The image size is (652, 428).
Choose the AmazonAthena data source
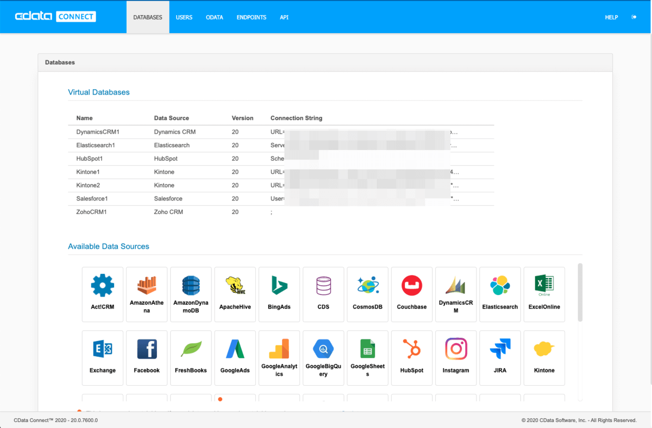(147, 294)
